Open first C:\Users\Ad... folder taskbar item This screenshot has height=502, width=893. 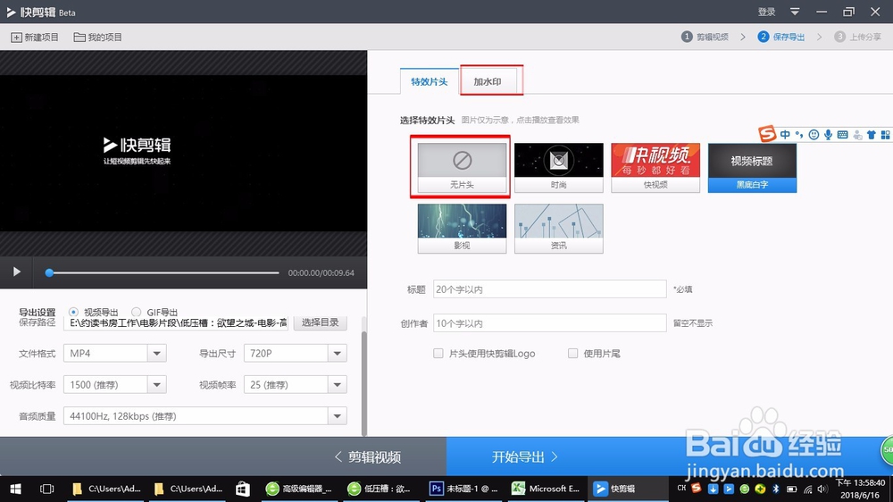pos(106,489)
